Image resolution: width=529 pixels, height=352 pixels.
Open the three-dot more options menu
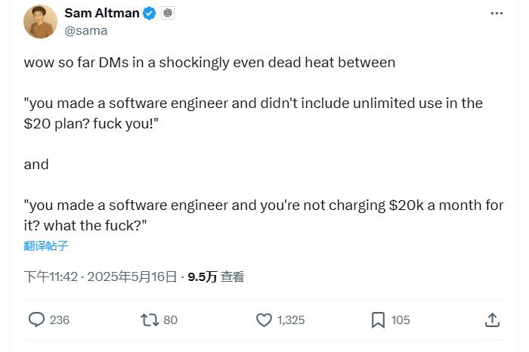[497, 14]
